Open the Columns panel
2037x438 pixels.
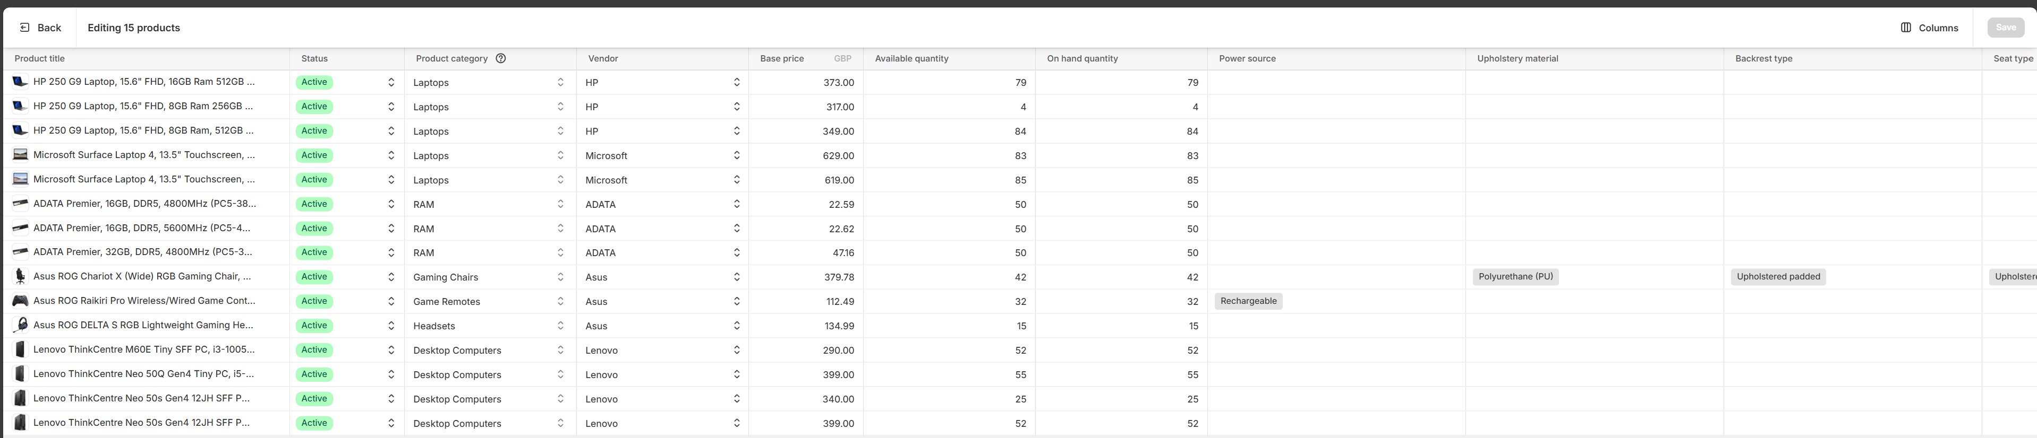[1930, 28]
